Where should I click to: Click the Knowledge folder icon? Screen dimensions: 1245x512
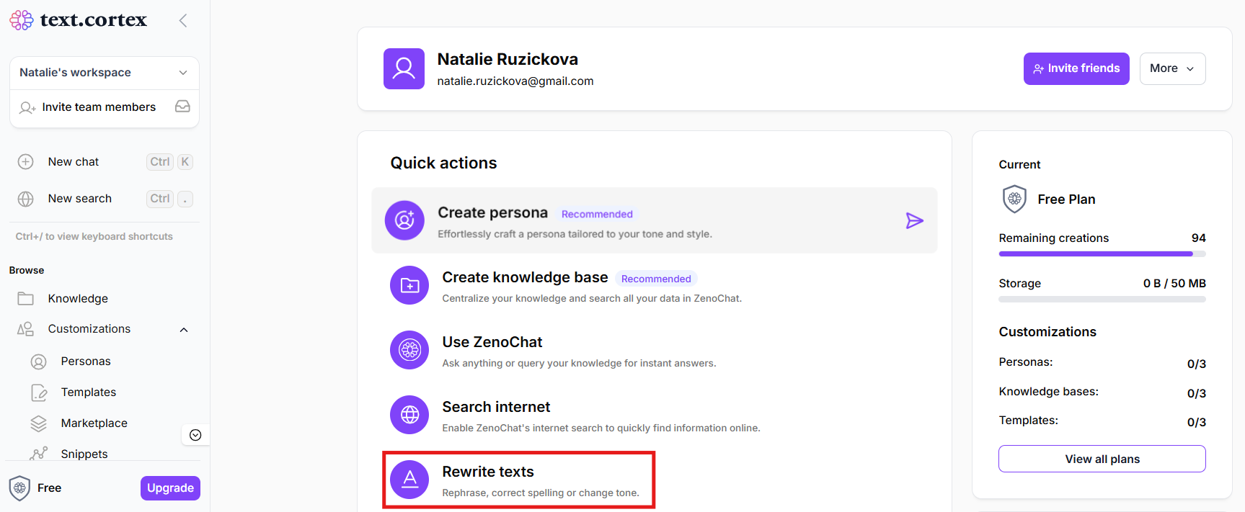[x=26, y=299]
